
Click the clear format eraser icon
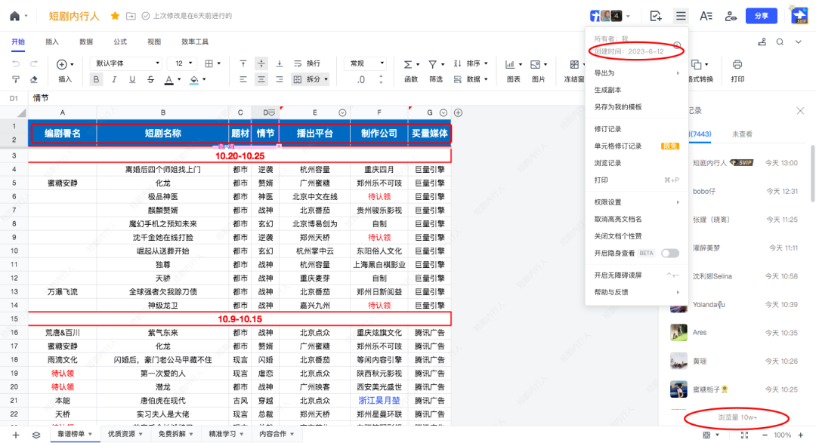click(x=34, y=79)
